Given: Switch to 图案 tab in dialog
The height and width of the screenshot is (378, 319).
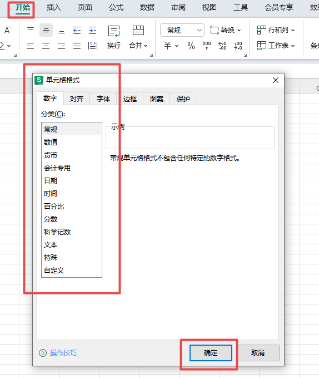Looking at the screenshot, I should click(157, 99).
